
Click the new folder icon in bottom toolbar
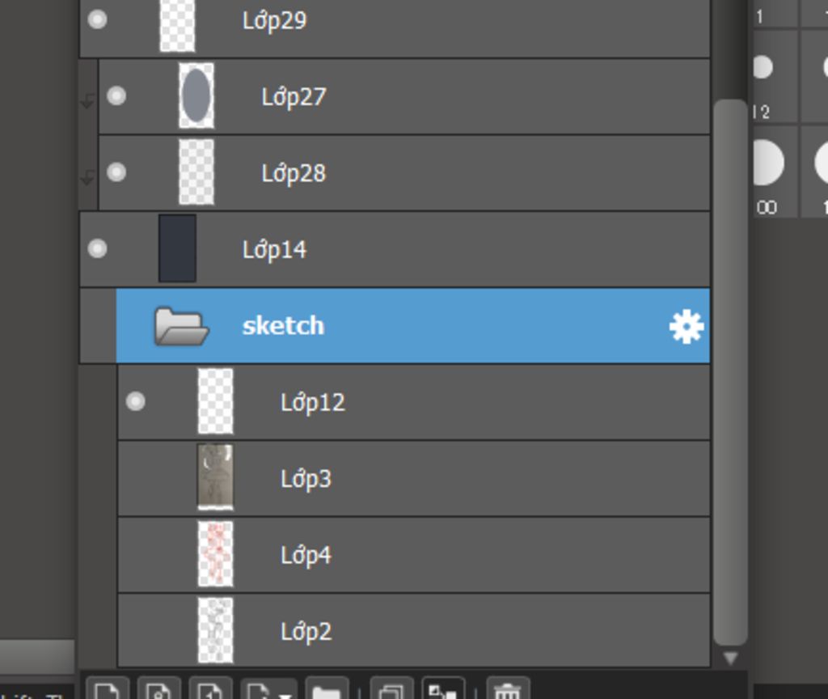click(x=326, y=690)
